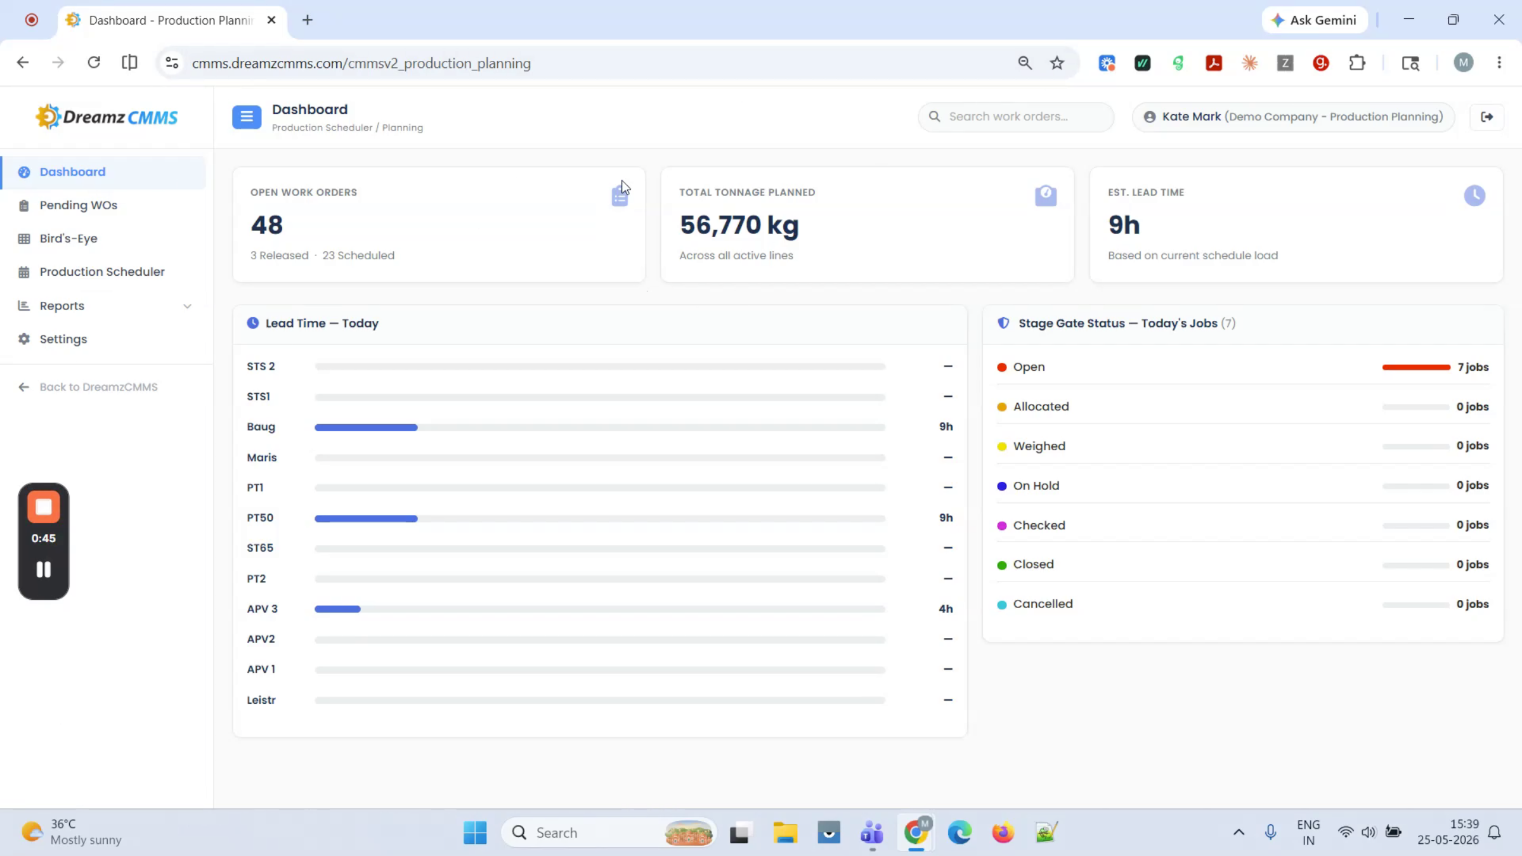Click the Open stage gate status row
The width and height of the screenshot is (1522, 856).
pyautogui.click(x=1243, y=367)
